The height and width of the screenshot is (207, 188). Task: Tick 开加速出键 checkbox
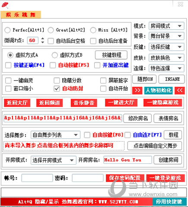click(x=97, y=65)
